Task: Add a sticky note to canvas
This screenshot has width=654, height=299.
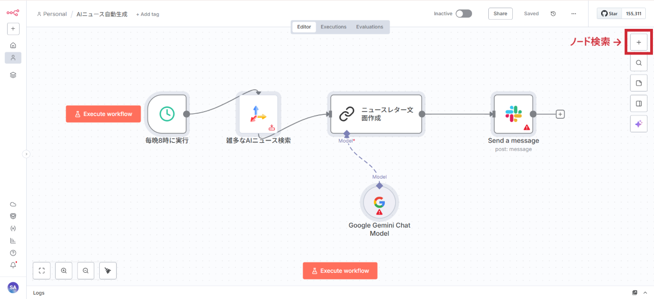Action: coord(639,83)
